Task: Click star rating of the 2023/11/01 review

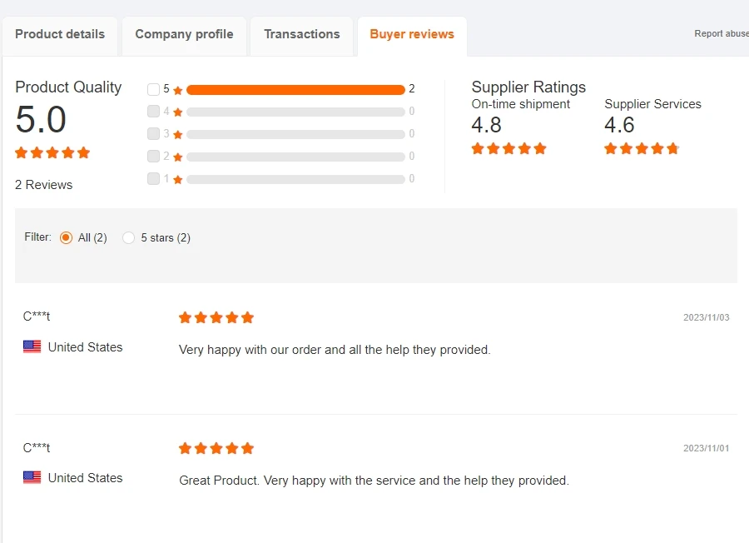Action: pyautogui.click(x=216, y=448)
